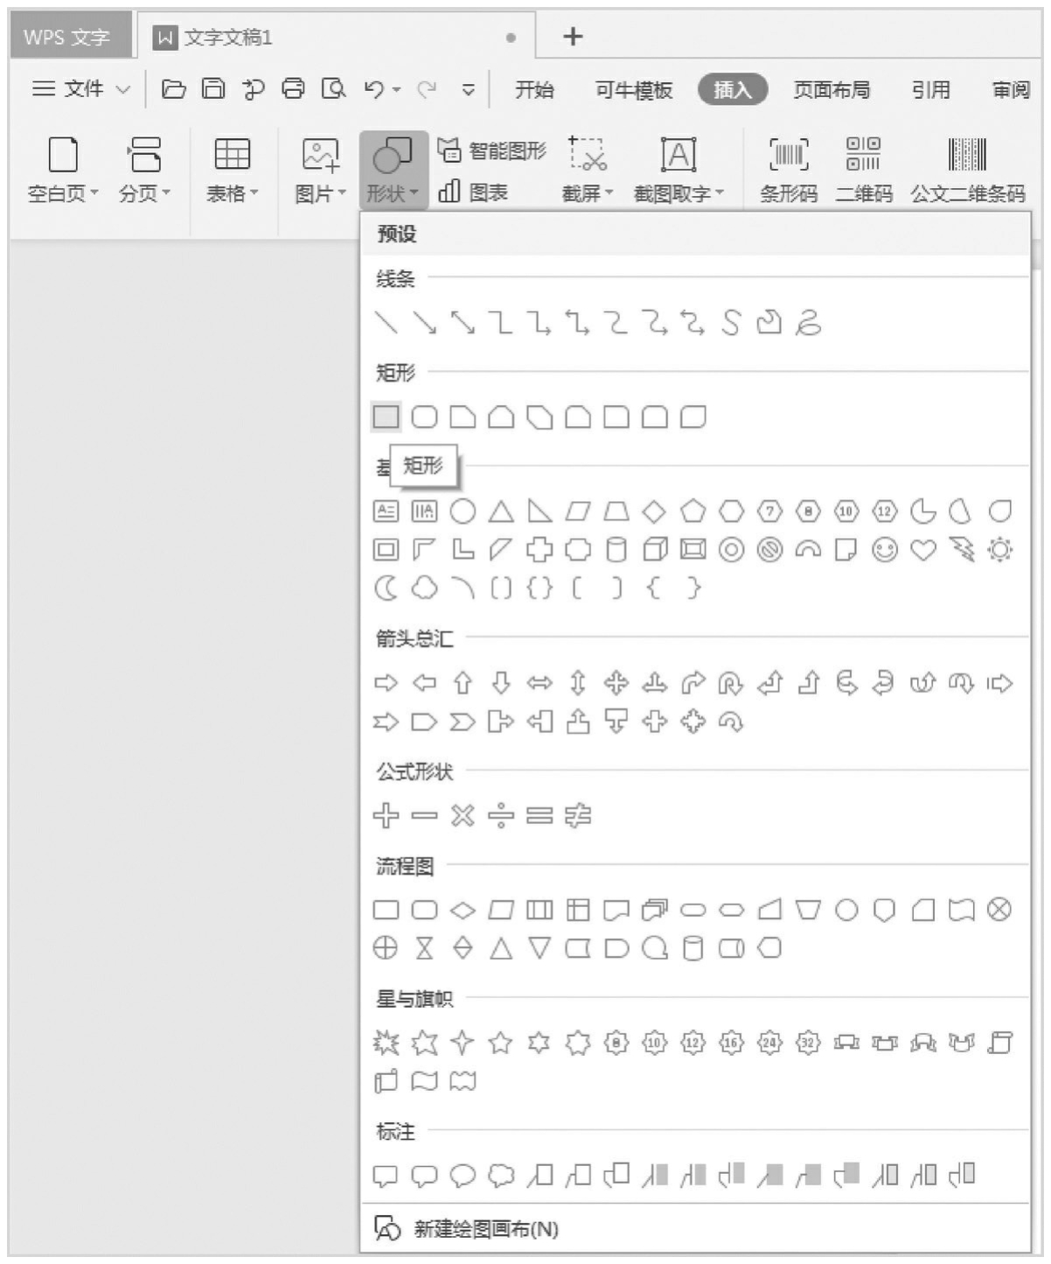This screenshot has height=1264, width=1051.
Task: Choose the four-way arrow under 箭头总汇
Action: pos(616,683)
